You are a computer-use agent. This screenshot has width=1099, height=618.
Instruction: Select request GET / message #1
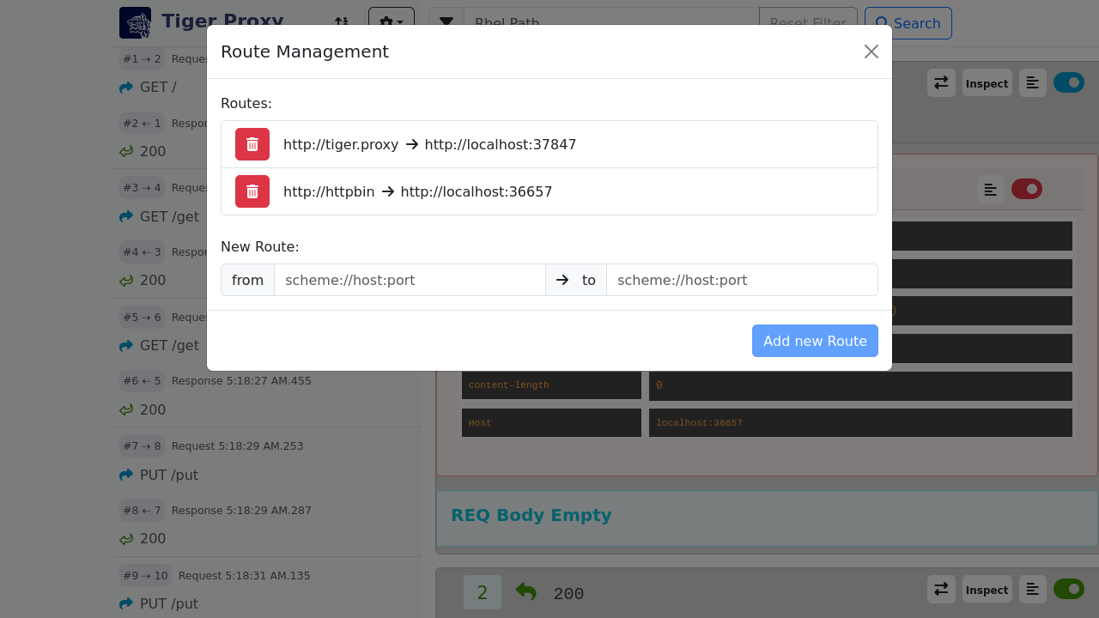point(158,88)
